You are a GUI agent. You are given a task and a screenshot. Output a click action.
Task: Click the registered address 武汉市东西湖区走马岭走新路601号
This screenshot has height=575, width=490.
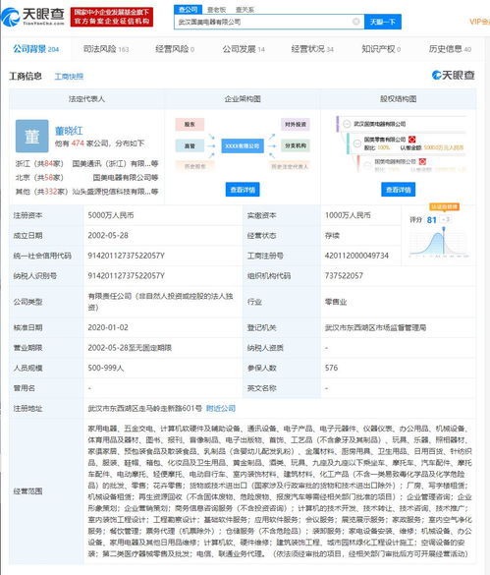pyautogui.click(x=144, y=408)
